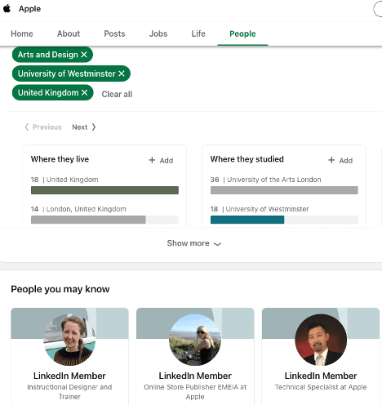The height and width of the screenshot is (405, 382).
Task: Go to the Jobs tab
Action: [158, 33]
